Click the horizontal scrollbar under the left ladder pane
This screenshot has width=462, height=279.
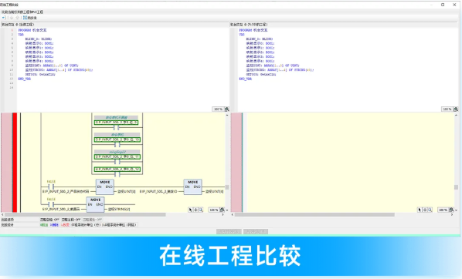(112, 214)
